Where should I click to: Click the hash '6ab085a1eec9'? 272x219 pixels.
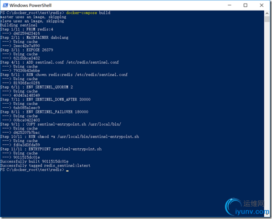click(x=26, y=108)
